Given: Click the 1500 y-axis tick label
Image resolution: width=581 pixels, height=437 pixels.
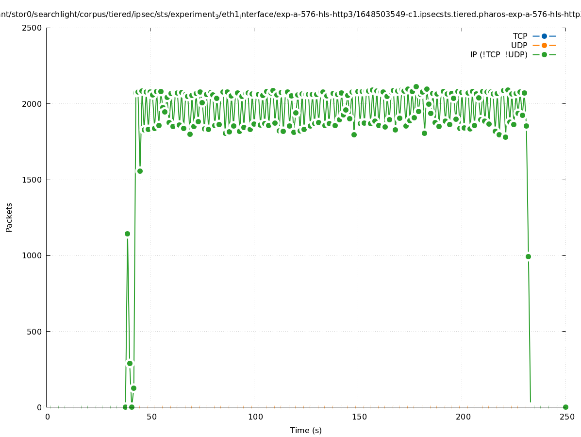Looking at the screenshot, I should point(33,180).
